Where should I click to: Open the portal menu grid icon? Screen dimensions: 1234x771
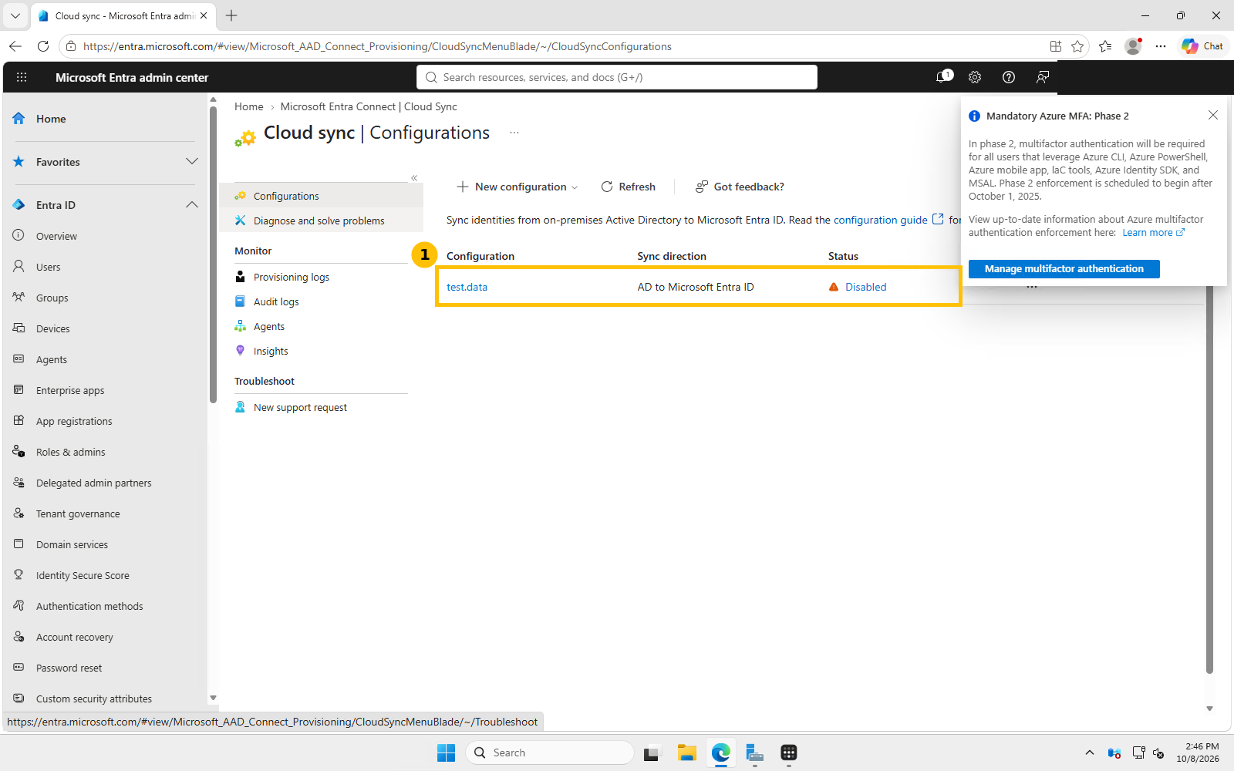tap(22, 77)
